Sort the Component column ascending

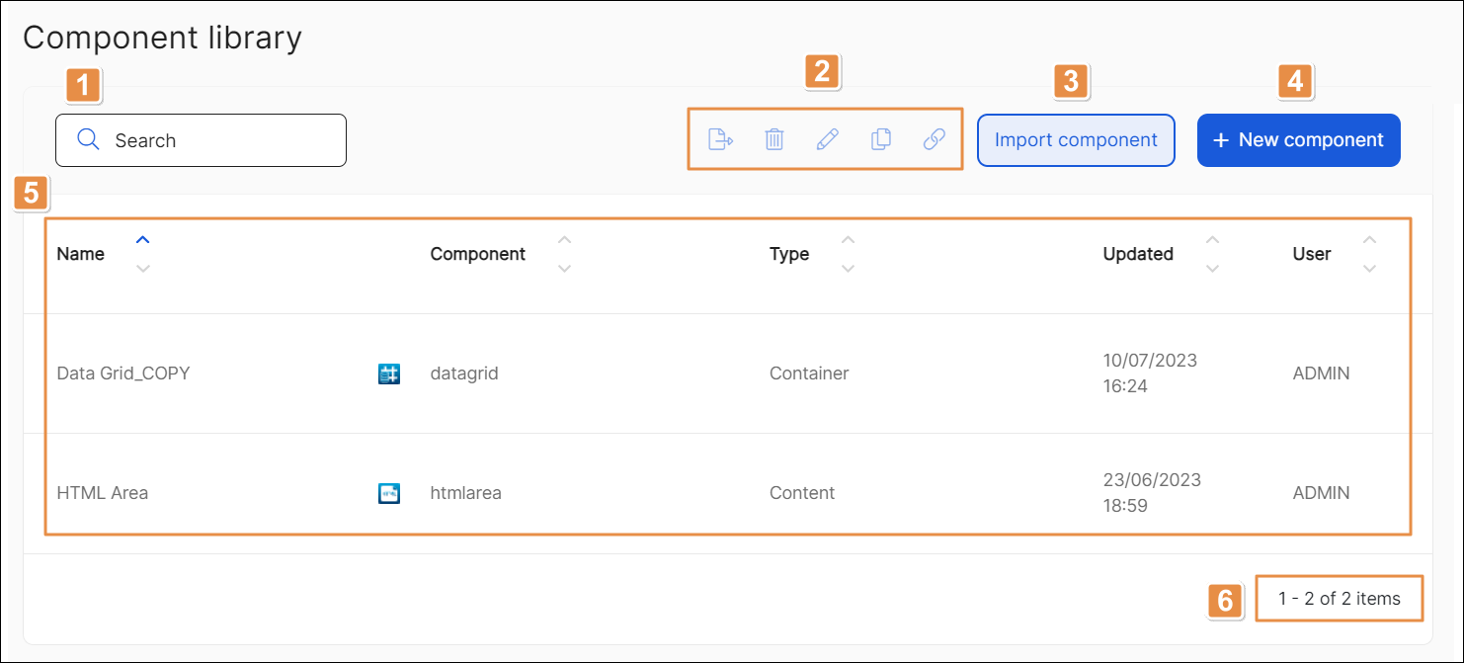pyautogui.click(x=563, y=239)
